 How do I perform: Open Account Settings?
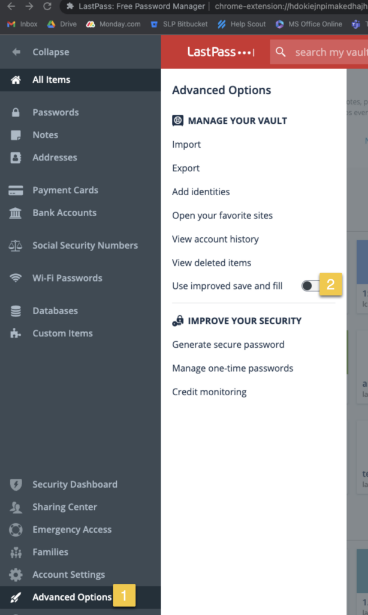(68, 575)
